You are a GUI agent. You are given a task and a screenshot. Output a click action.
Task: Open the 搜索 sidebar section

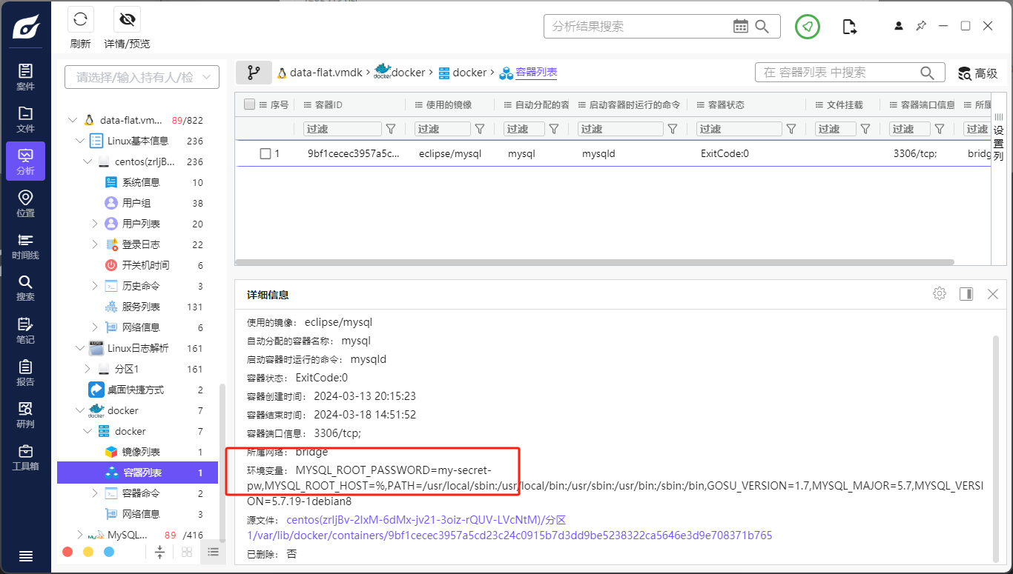pos(25,287)
